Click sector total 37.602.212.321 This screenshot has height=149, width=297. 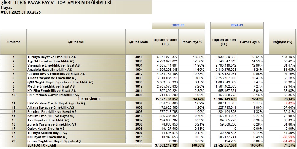(x=165, y=145)
